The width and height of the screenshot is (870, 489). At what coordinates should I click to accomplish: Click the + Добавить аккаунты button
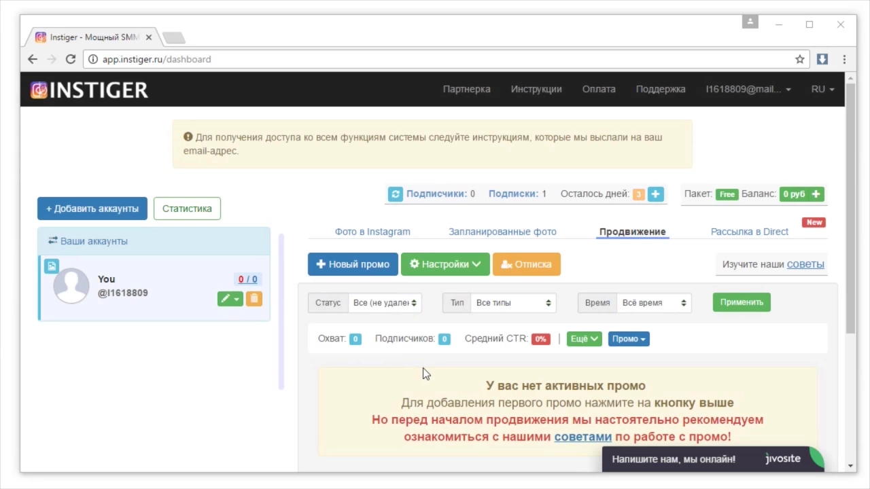[x=92, y=209]
